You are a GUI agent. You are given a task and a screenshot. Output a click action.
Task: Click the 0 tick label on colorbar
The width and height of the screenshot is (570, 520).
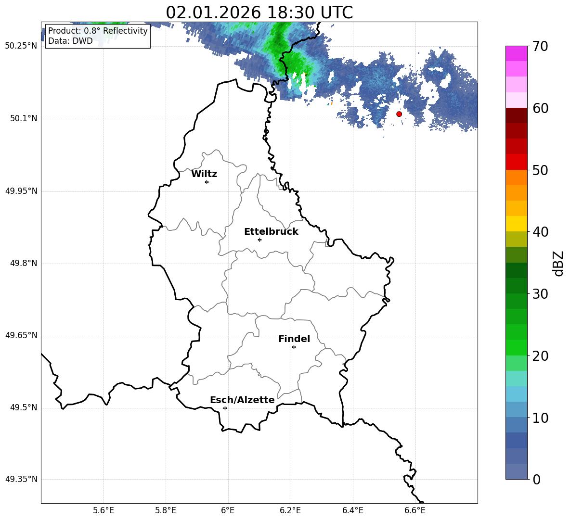(536, 480)
